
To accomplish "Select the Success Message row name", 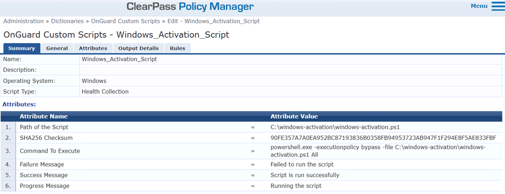I will (44, 175).
